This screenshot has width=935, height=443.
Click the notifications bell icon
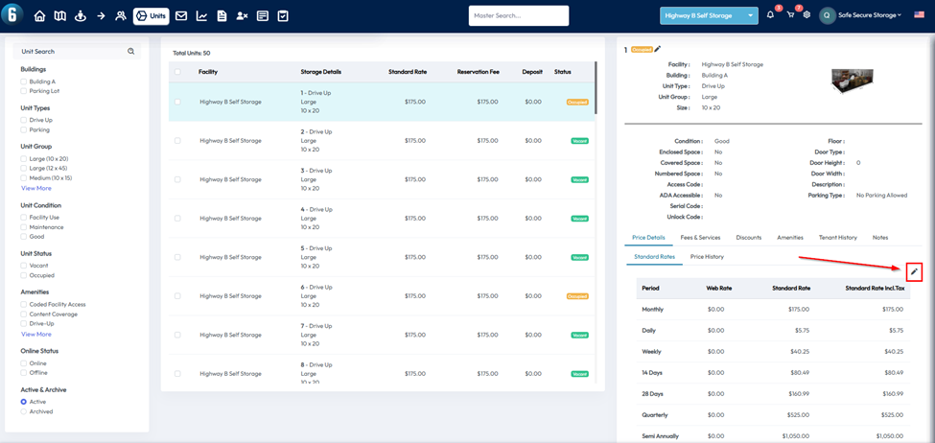click(770, 15)
